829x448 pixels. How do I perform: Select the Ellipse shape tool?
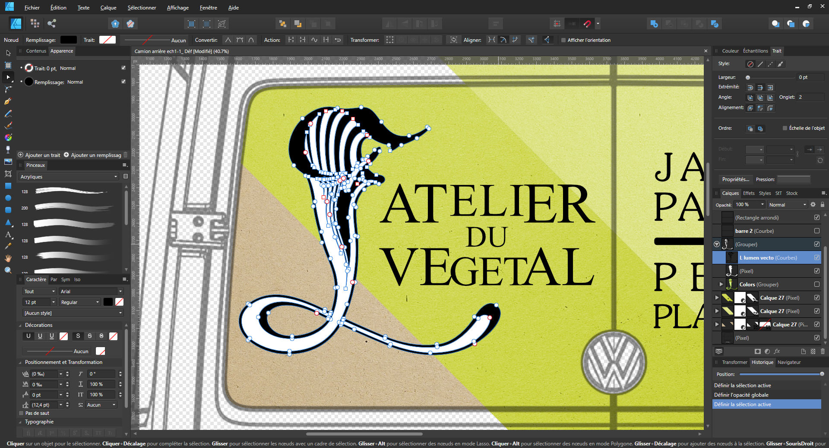(8, 198)
